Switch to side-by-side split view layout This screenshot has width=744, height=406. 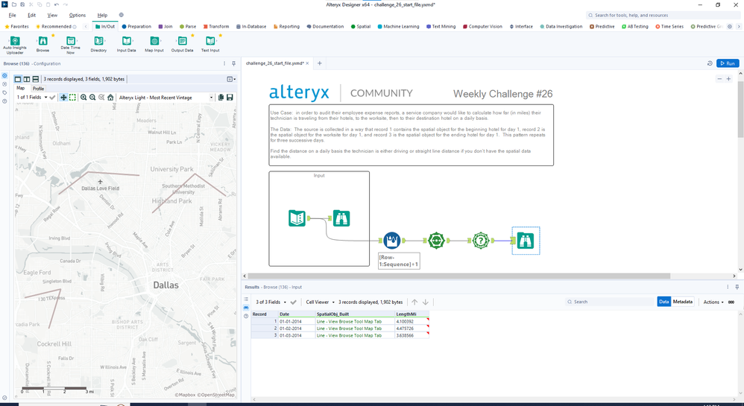pos(27,79)
